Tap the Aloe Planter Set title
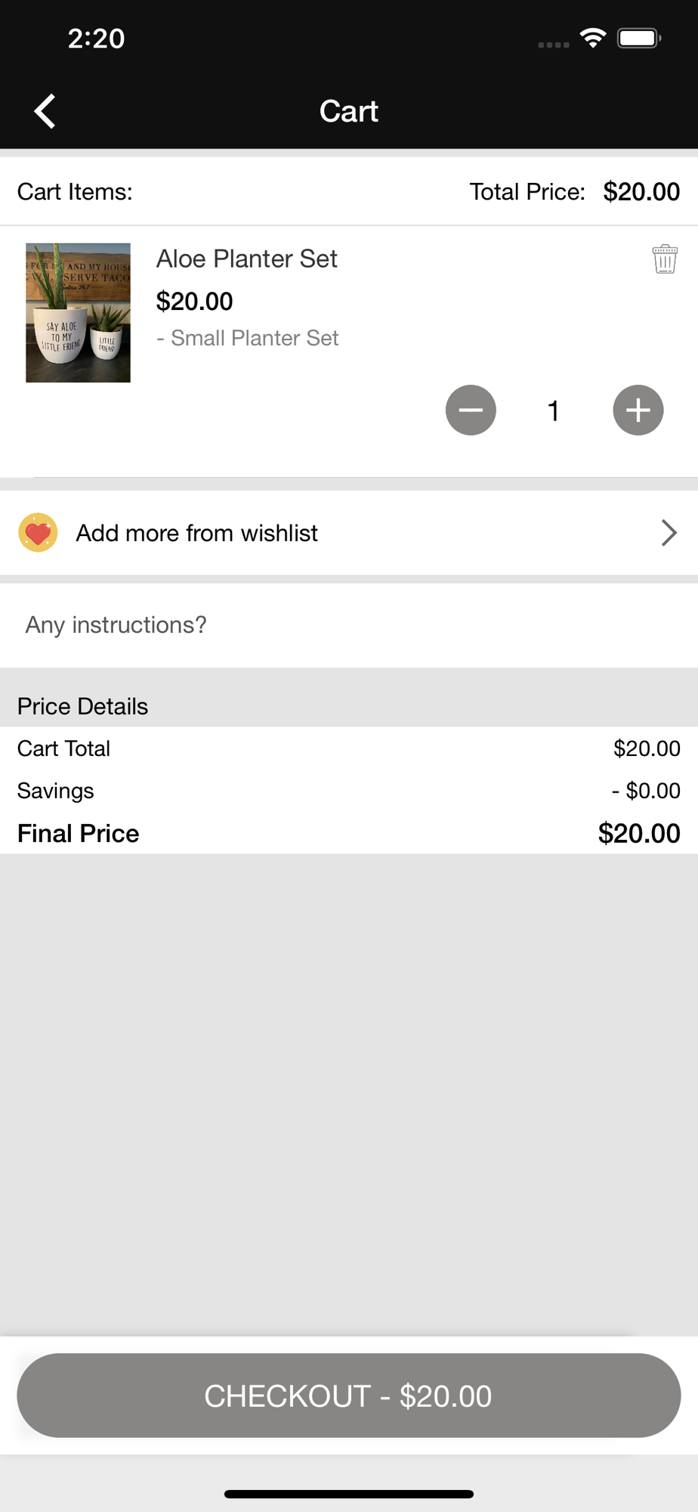The image size is (698, 1512). click(x=247, y=259)
